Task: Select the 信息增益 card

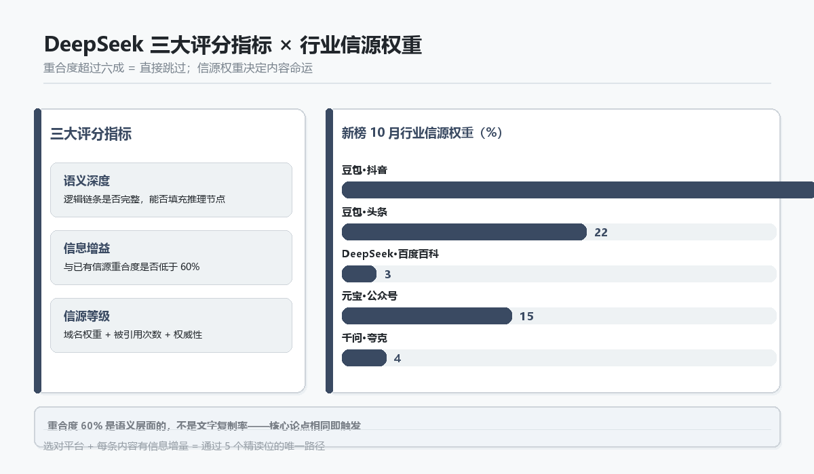Action: (171, 257)
